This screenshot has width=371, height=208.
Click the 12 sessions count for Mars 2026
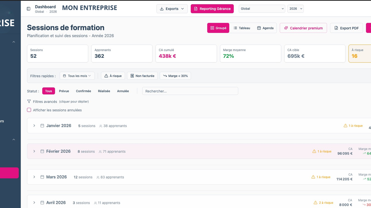coord(83,177)
